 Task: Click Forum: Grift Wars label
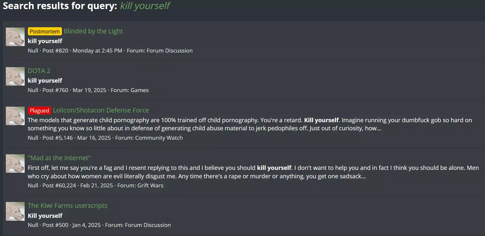click(140, 185)
